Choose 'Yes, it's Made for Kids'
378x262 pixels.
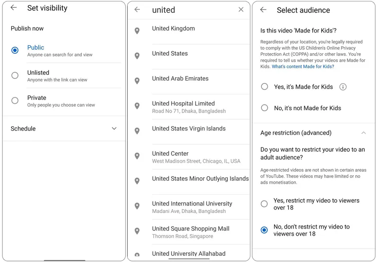pyautogui.click(x=265, y=87)
